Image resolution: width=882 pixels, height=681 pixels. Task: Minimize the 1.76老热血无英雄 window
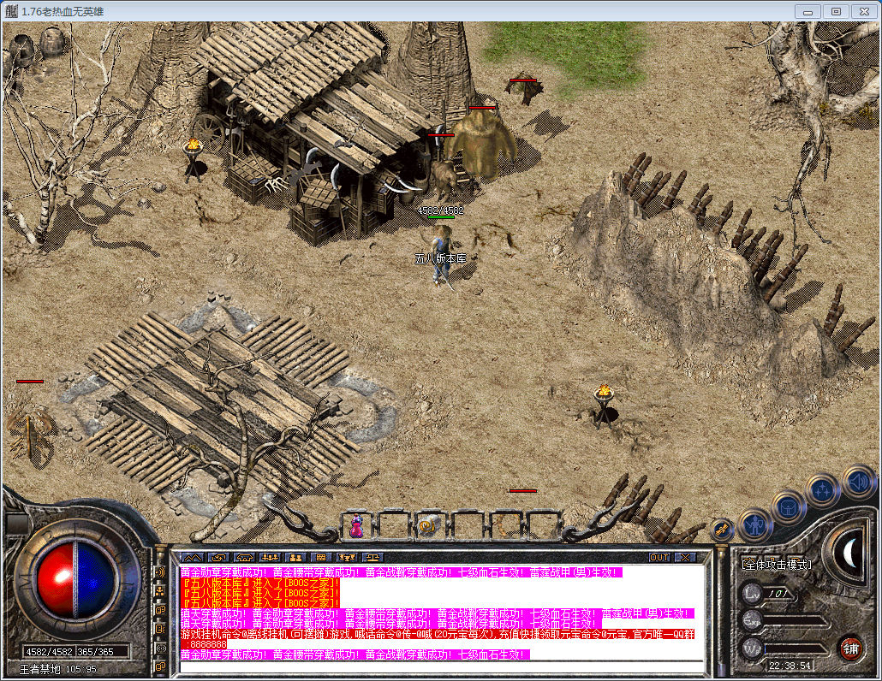[808, 11]
